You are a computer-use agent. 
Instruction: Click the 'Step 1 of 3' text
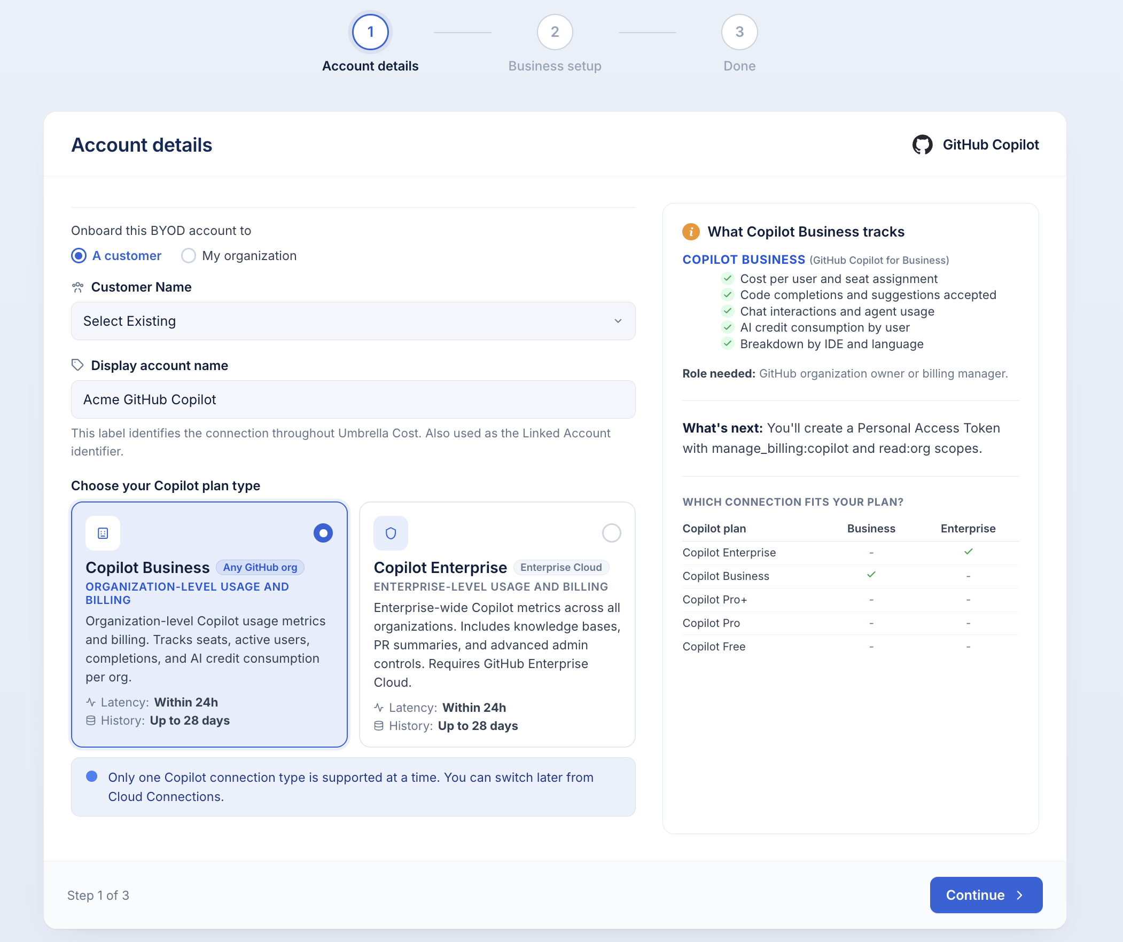pyautogui.click(x=98, y=896)
